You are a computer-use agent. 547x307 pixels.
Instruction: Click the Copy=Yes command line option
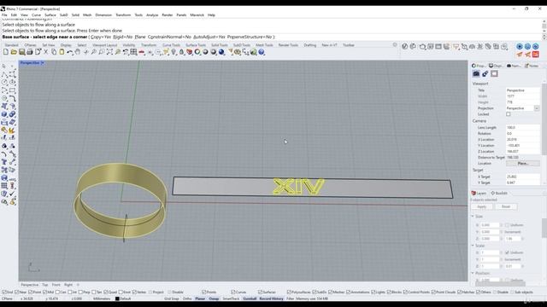point(101,37)
